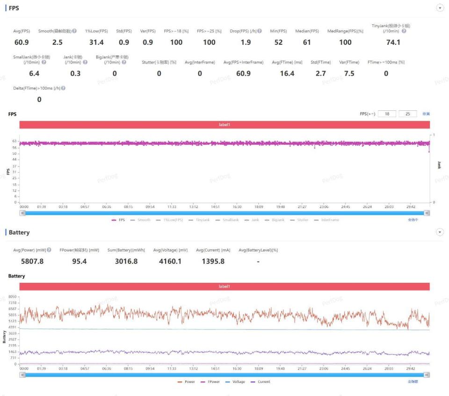Click the blue link right of Battery legend
The height and width of the screenshot is (396, 449).
[413, 382]
